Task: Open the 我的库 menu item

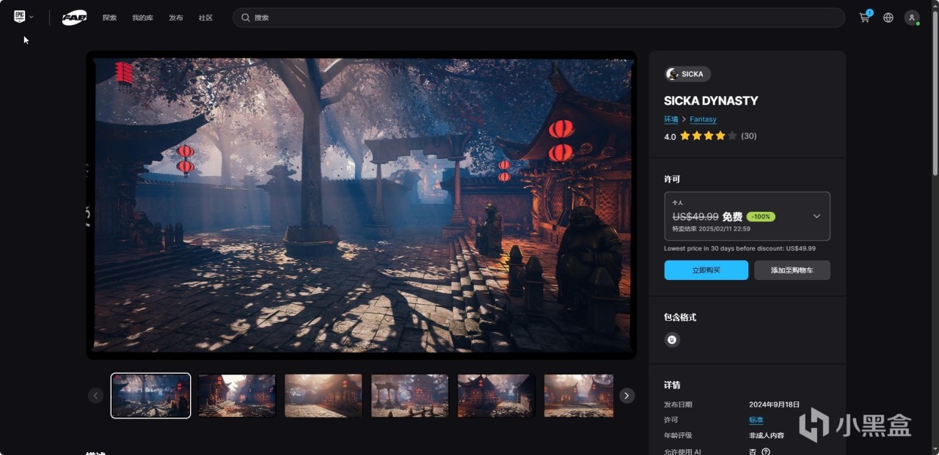Action: (x=143, y=18)
